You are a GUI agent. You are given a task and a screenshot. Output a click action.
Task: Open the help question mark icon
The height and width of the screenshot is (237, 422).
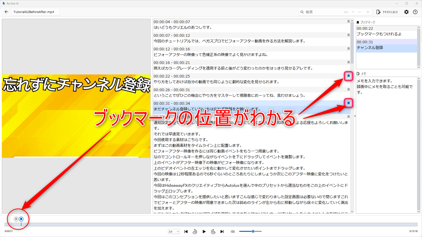pyautogui.click(x=415, y=12)
